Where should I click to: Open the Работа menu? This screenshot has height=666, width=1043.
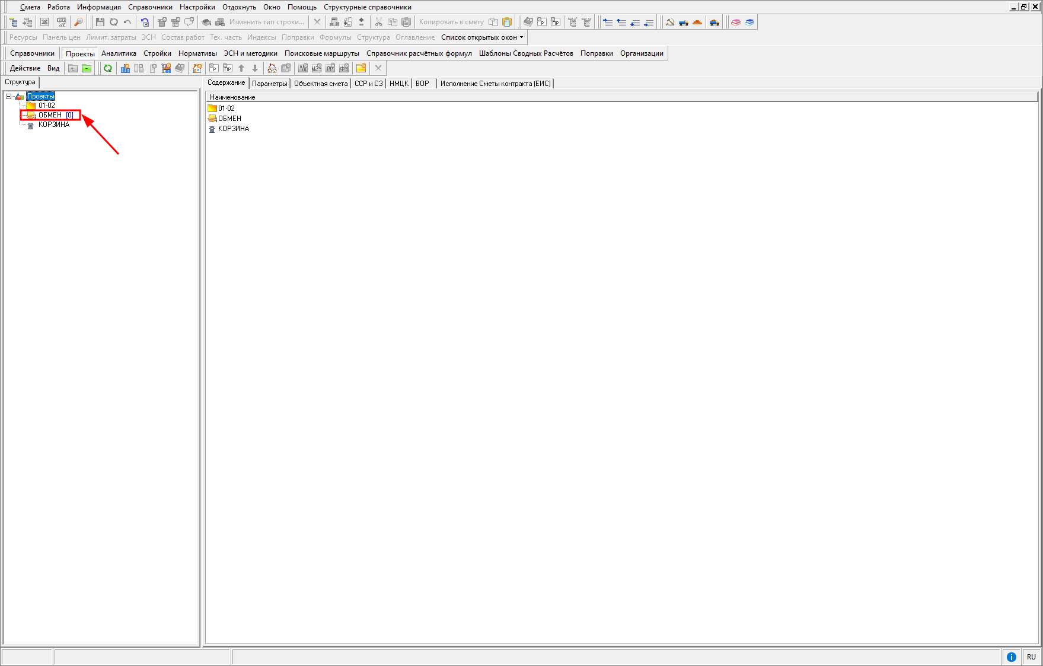[59, 7]
